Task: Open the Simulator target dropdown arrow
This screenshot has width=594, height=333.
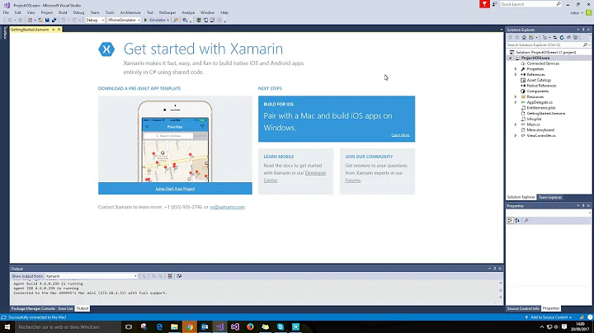Action: point(167,20)
